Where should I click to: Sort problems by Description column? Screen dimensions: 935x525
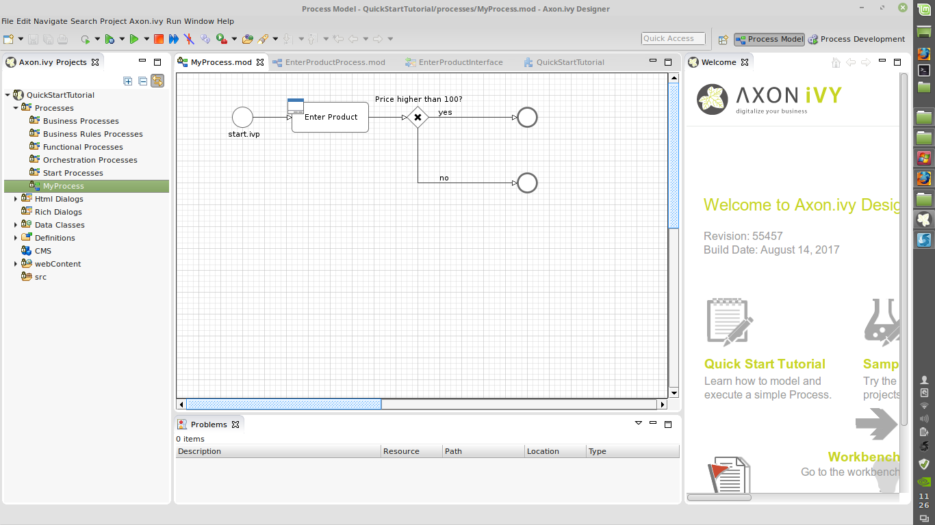tap(278, 451)
